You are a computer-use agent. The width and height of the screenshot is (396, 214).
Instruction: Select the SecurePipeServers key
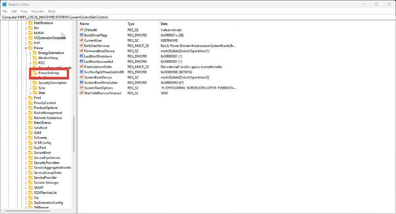[x=47, y=158]
